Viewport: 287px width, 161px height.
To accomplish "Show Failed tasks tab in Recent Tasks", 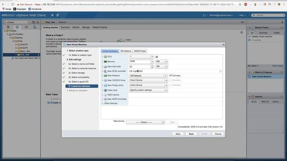I will coord(276,33).
